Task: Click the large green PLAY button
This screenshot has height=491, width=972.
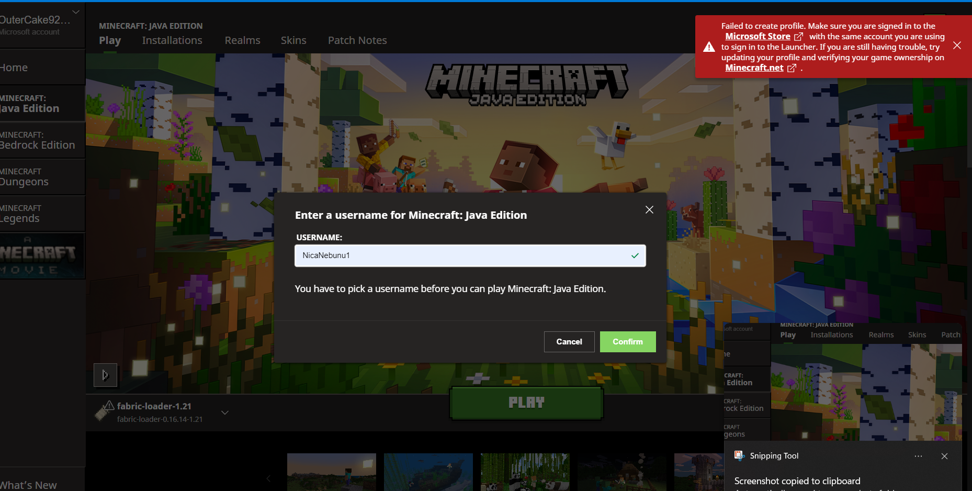Action: click(x=526, y=403)
